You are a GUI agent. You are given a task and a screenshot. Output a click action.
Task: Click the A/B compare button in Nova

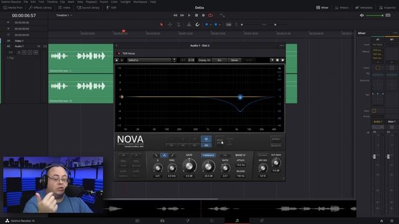191,60
